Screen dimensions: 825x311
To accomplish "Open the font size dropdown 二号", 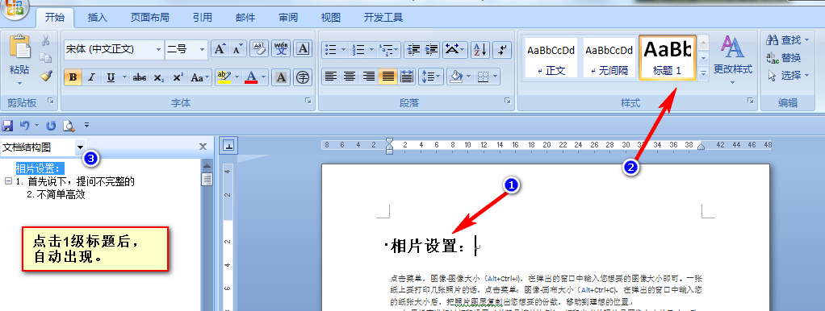I will coord(202,49).
